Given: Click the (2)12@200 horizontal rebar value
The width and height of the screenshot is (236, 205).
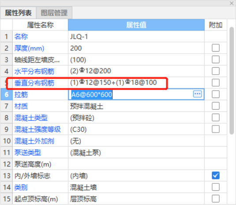Looking at the screenshot, I should point(136,71).
